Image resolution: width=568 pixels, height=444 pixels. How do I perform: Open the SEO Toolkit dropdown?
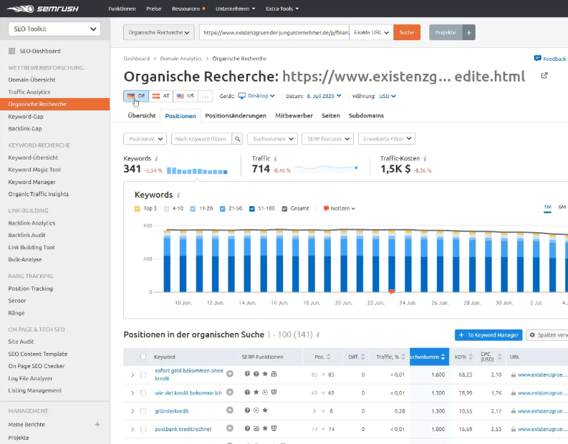click(54, 29)
